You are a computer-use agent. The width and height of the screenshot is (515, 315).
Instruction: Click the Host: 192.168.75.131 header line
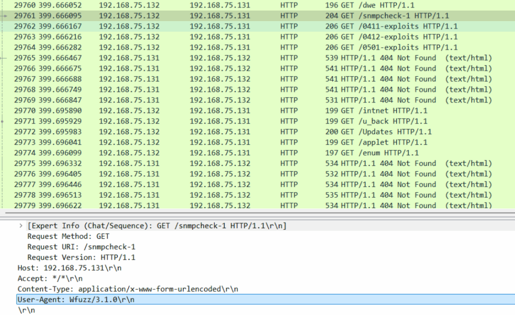(x=69, y=268)
